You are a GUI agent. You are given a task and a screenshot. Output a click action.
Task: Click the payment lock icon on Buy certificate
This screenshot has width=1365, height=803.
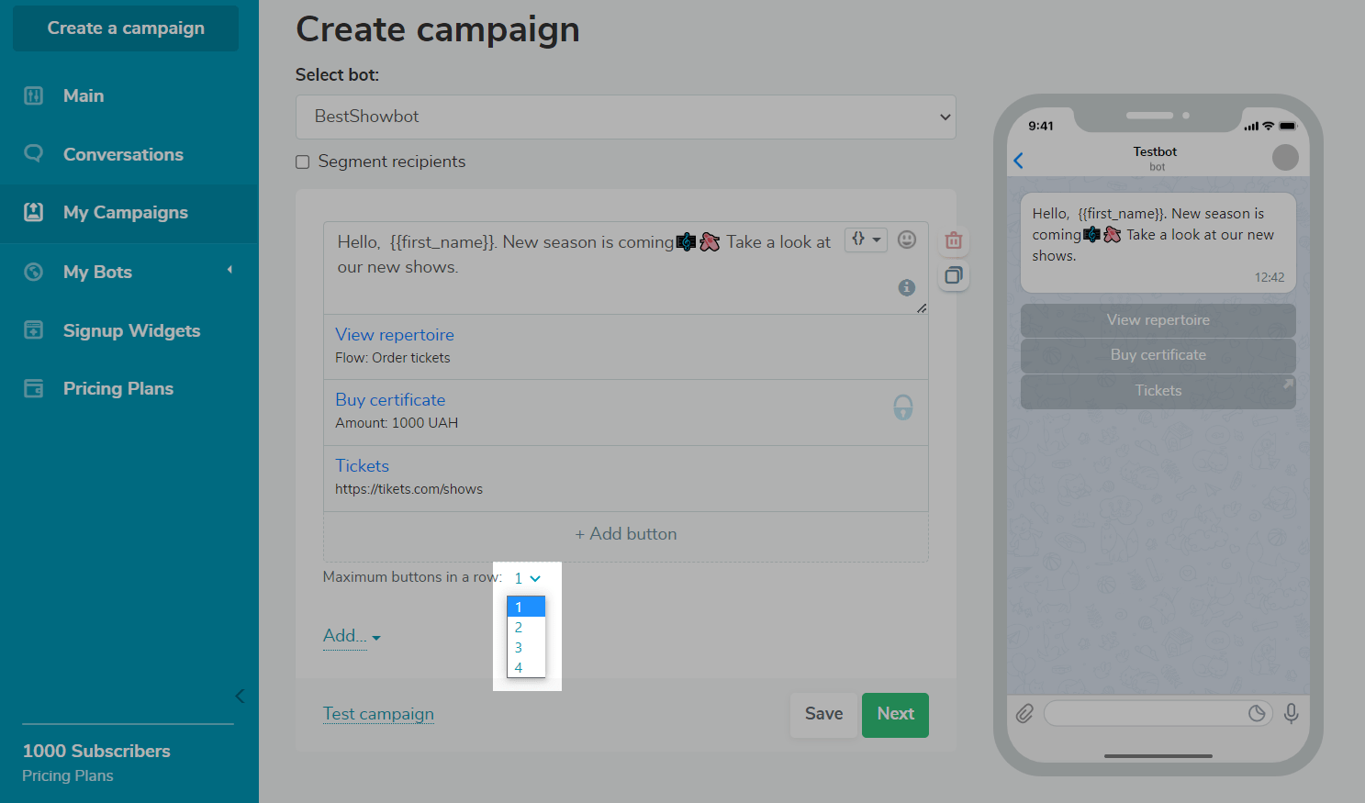[x=903, y=407]
